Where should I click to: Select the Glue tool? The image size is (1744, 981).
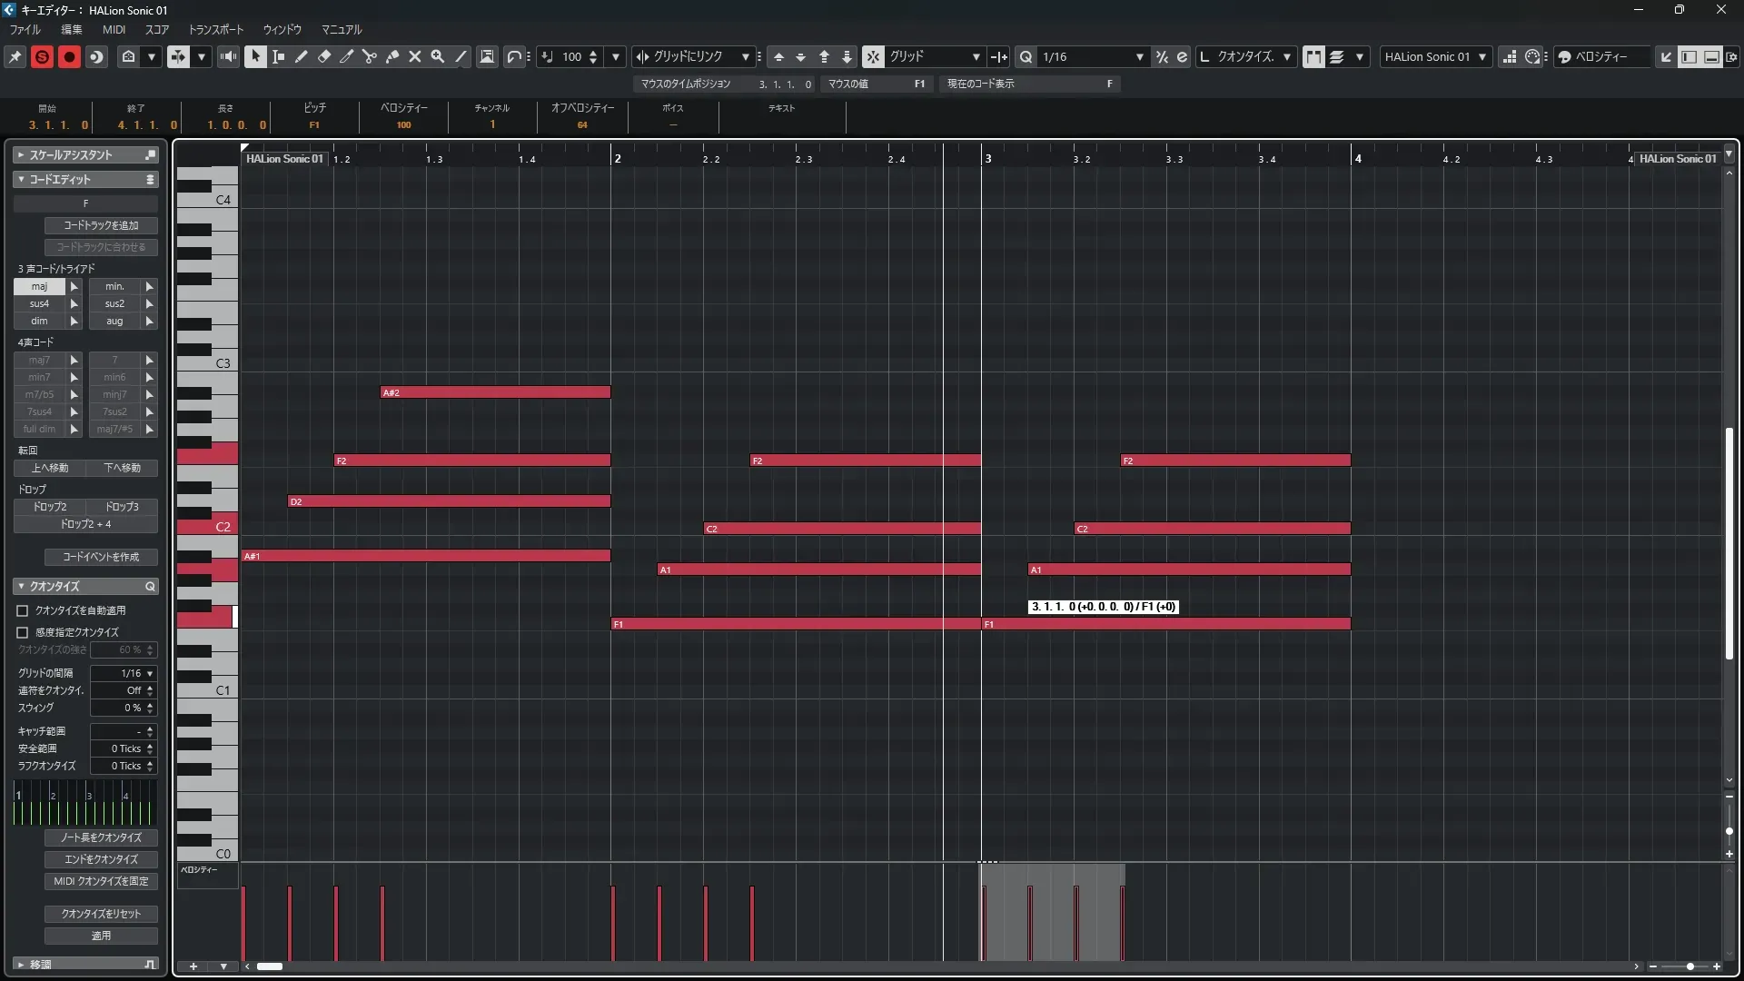tap(392, 56)
